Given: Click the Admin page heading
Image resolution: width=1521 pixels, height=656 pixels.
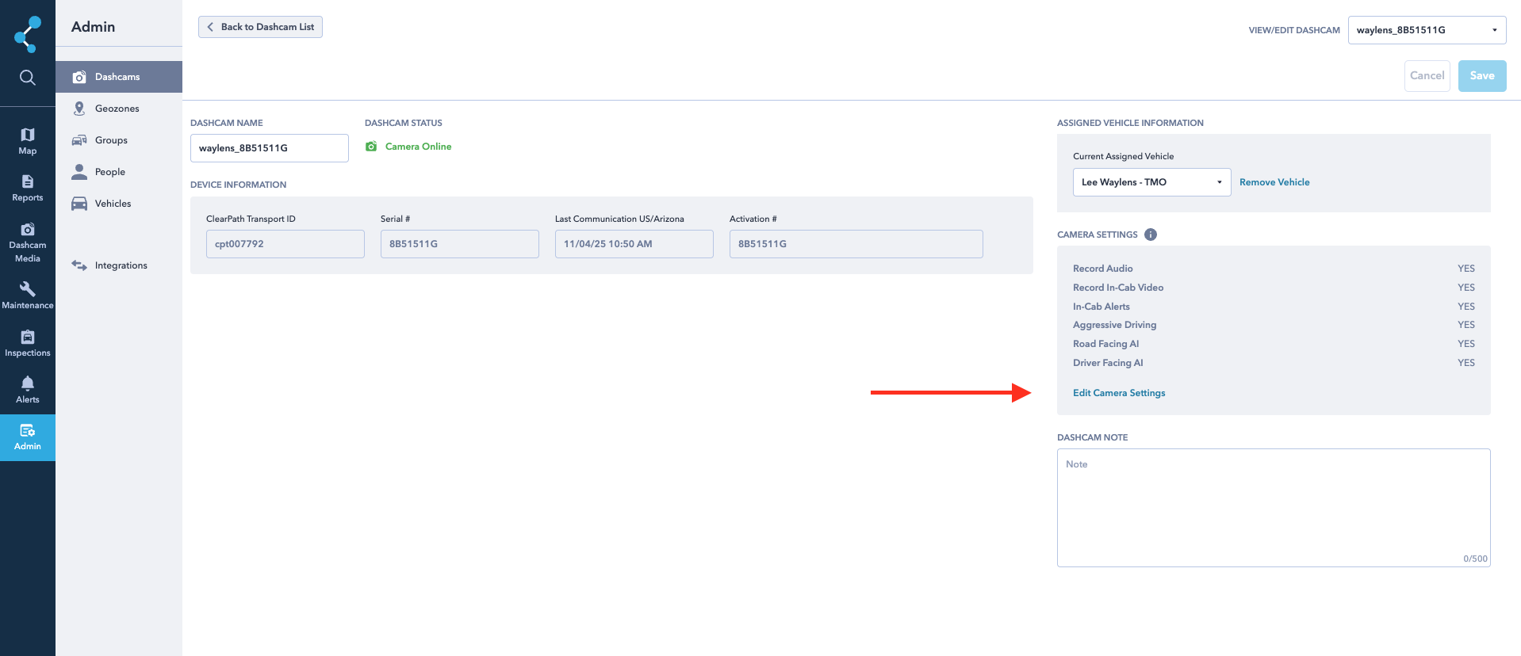Looking at the screenshot, I should (x=93, y=27).
